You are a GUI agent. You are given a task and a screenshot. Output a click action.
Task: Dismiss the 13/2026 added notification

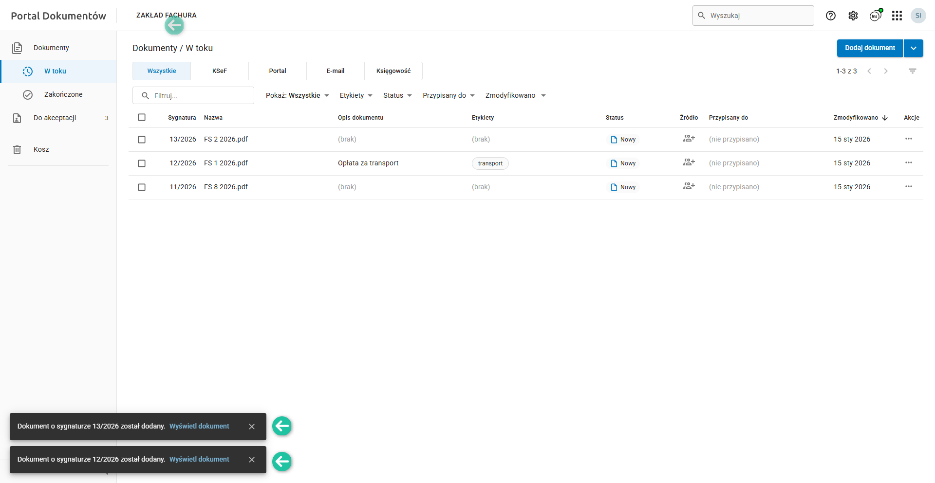click(x=252, y=427)
